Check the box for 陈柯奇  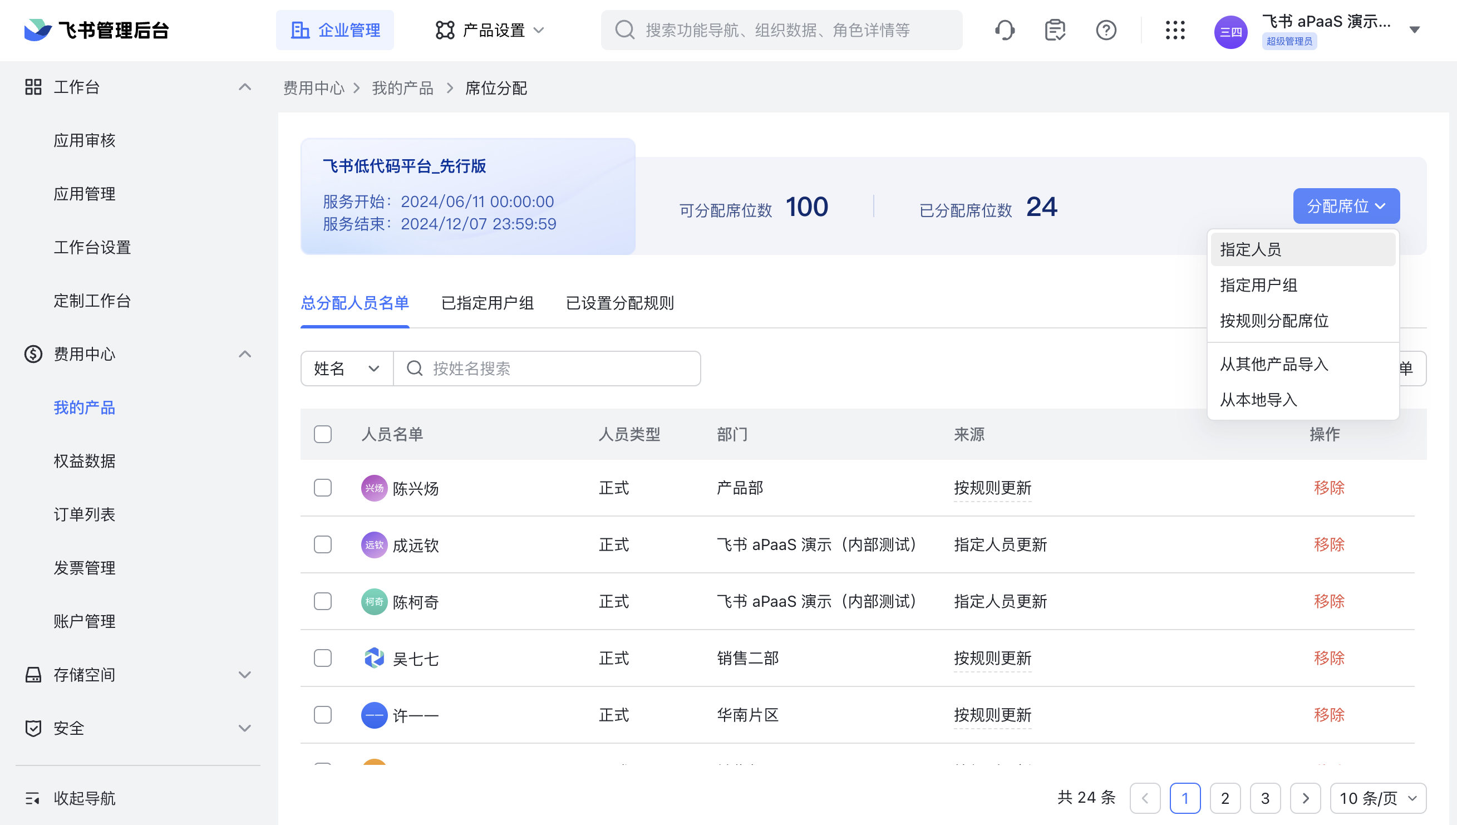tap(323, 601)
